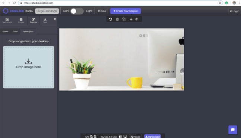This screenshot has width=241, height=138.
Task: Click the Drop image here upload area
Action: coord(29,67)
